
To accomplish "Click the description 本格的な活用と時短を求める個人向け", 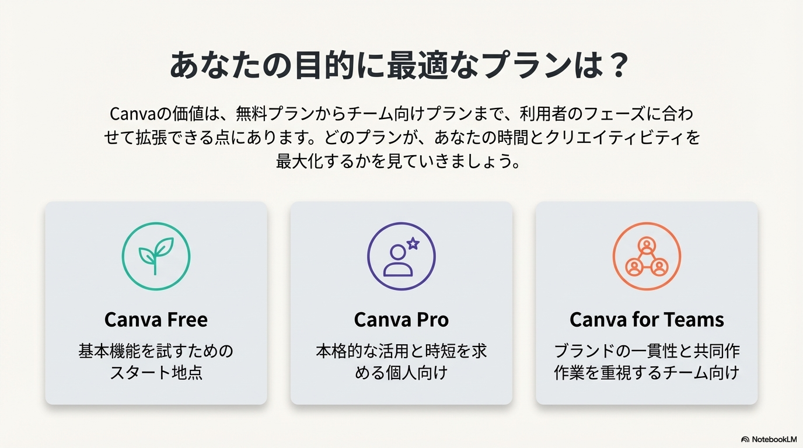I will [x=401, y=362].
